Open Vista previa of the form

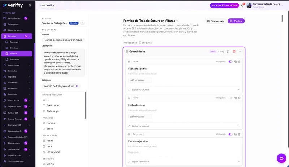click(x=215, y=21)
